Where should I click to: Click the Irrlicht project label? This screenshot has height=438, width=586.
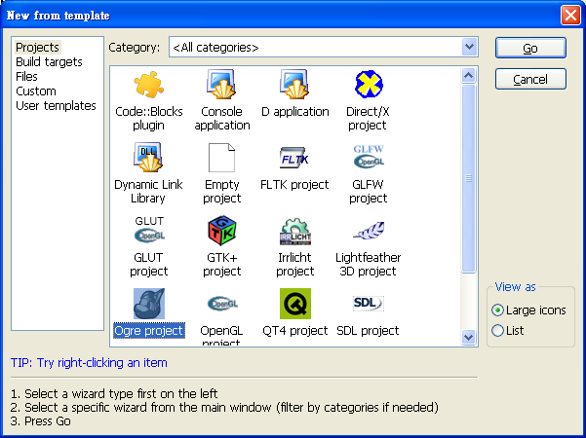coord(294,264)
